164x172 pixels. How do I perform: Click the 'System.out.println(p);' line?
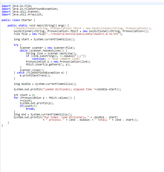[37, 103]
